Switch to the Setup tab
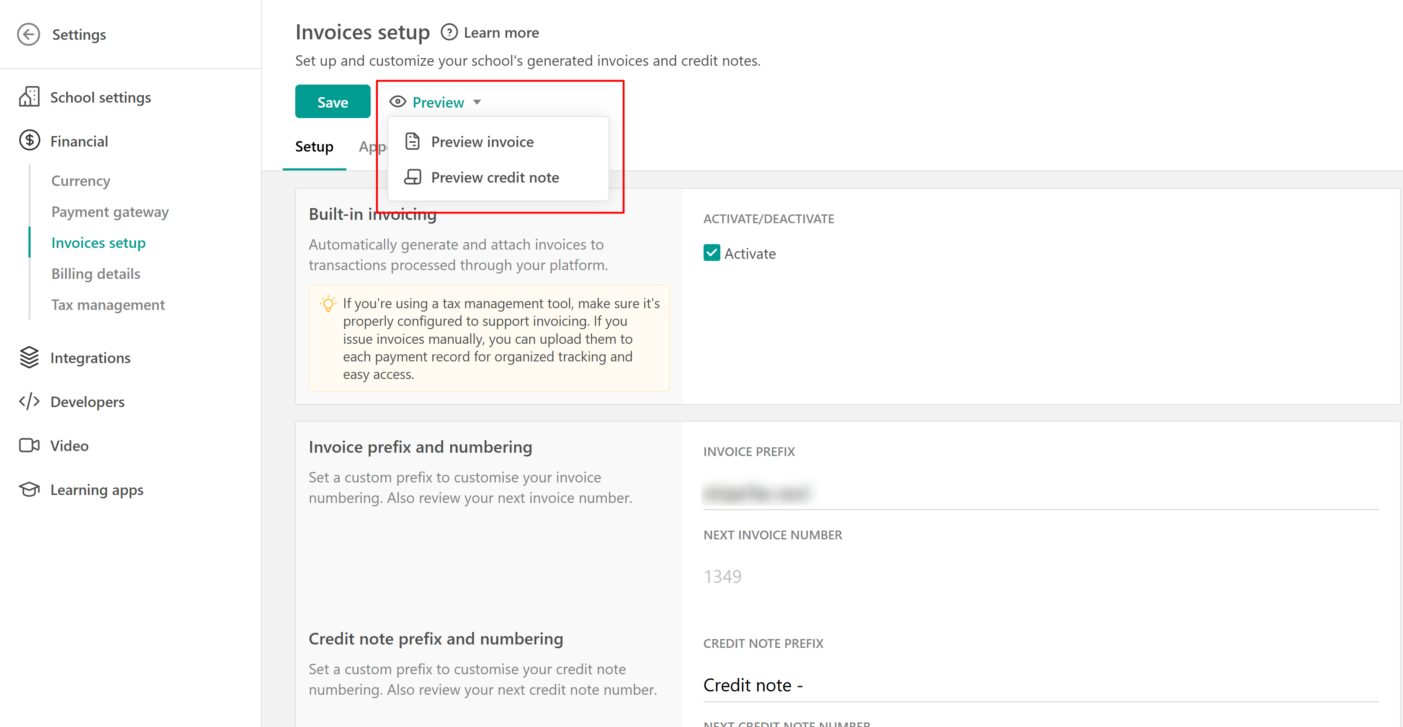This screenshot has height=727, width=1403. point(314,147)
